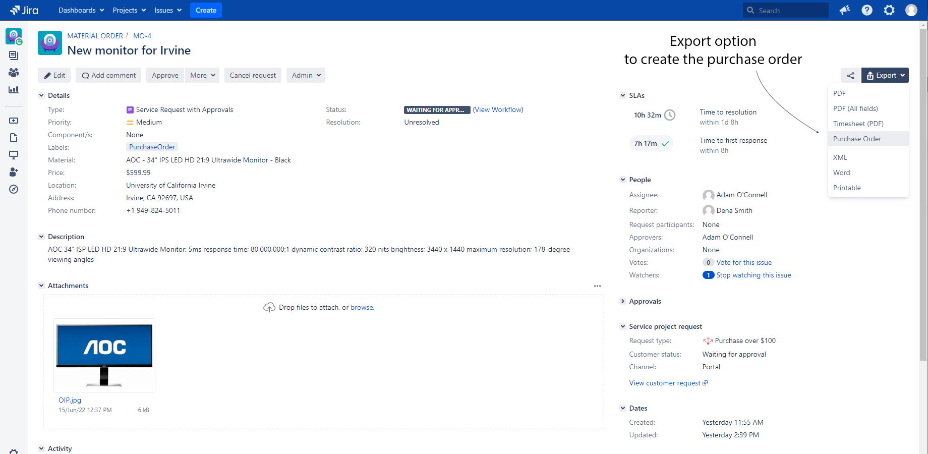
Task: Select XML export option
Action: 868,157
